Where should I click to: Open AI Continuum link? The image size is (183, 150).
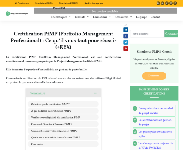[x=22, y=3]
